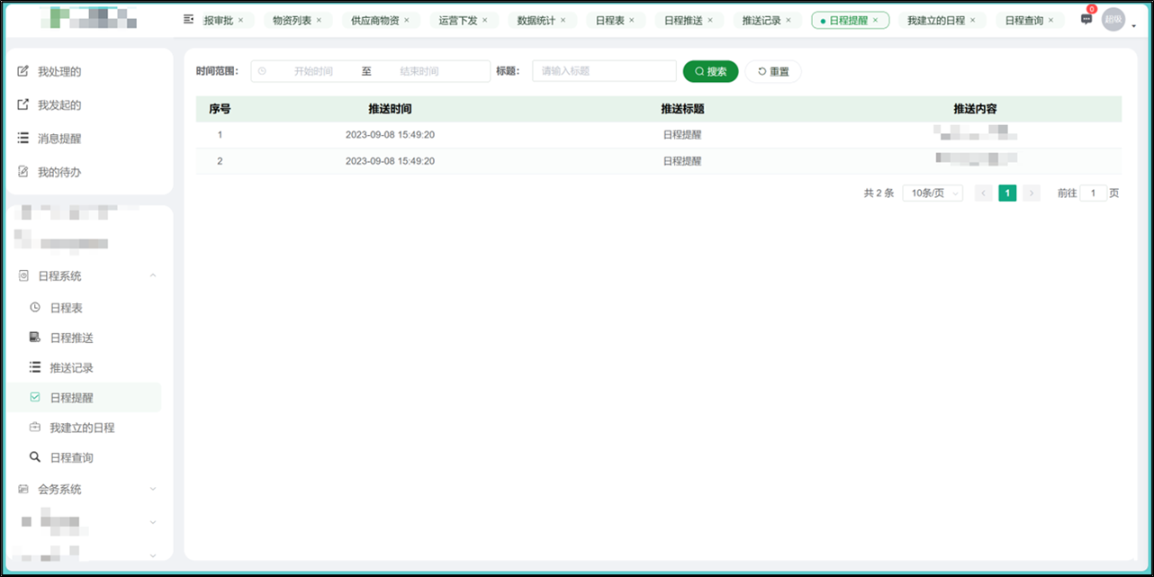Viewport: 1154px width, 577px height.
Task: Click the 日程表 clock icon in sidebar
Action: 35,307
